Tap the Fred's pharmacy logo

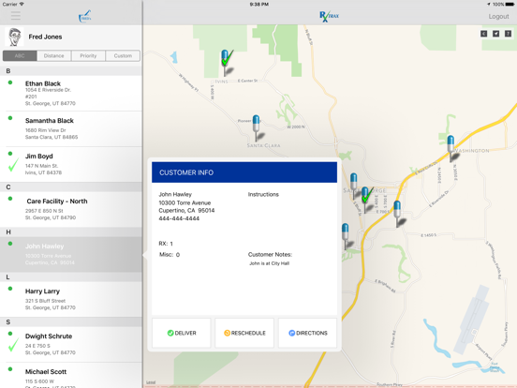(x=84, y=16)
